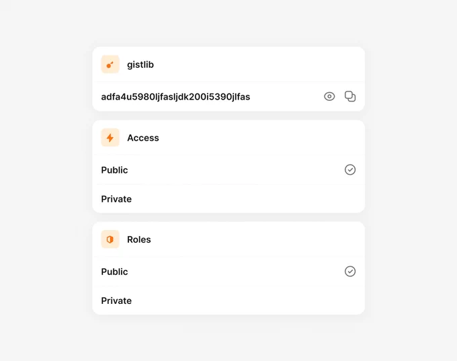The height and width of the screenshot is (361, 457).
Task: Select the adfa4u5980ljfasljdk200i5390jlfas key text
Action: coord(175,97)
